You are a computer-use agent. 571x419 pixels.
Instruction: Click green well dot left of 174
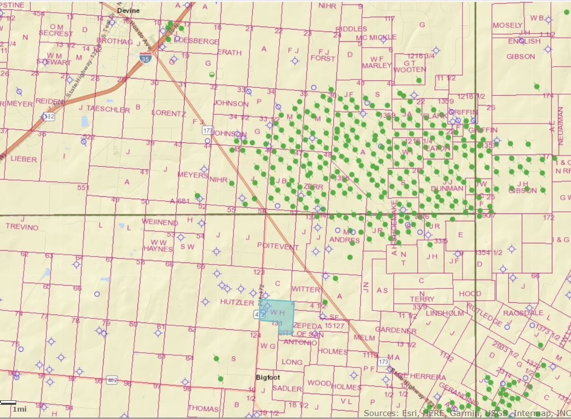pos(537,87)
